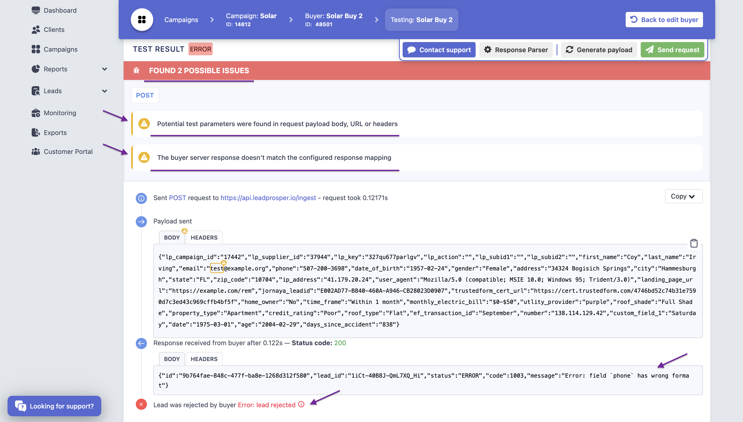Copy the payload using the clipboard icon
The image size is (743, 422).
(x=694, y=243)
